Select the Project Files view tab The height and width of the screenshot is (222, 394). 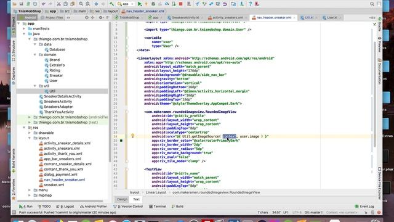52,18
